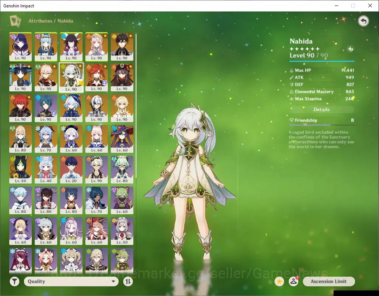Screen dimensions: 379x296
Task: Select the Razor portrait
Action: [x=46, y=231]
